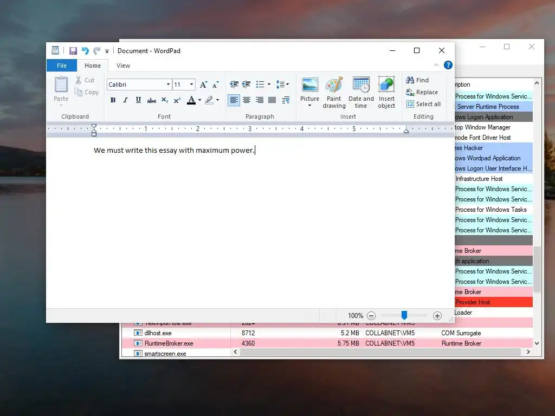Switch to the Home ribbon tab
The width and height of the screenshot is (555, 416).
(92, 66)
